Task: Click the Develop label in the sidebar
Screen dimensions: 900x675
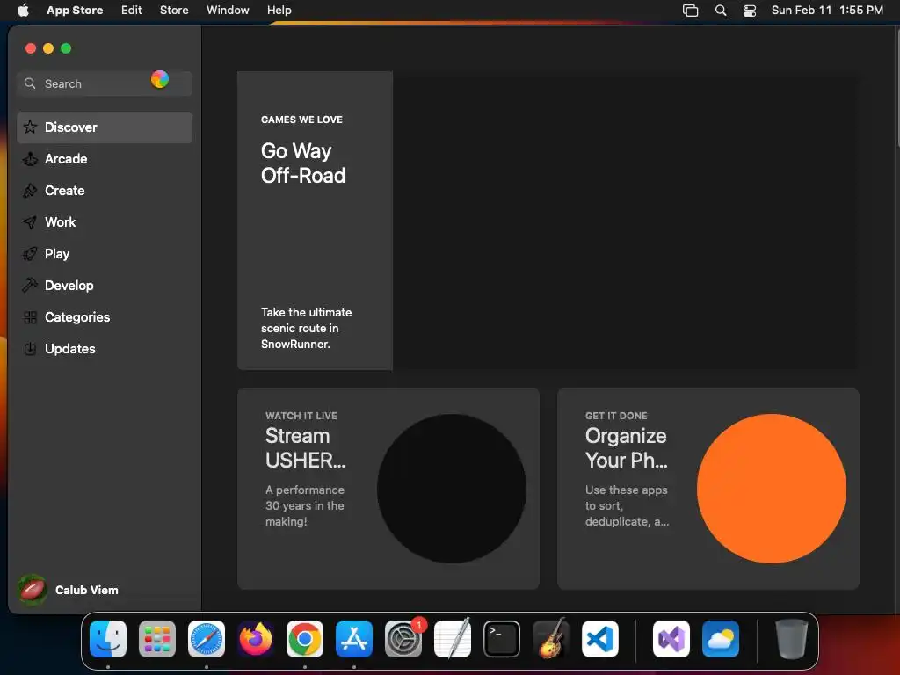Action: pos(69,286)
